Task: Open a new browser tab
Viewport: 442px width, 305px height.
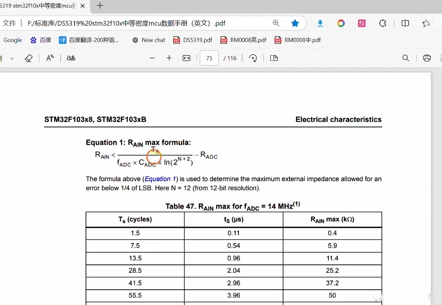Action: (100, 5)
